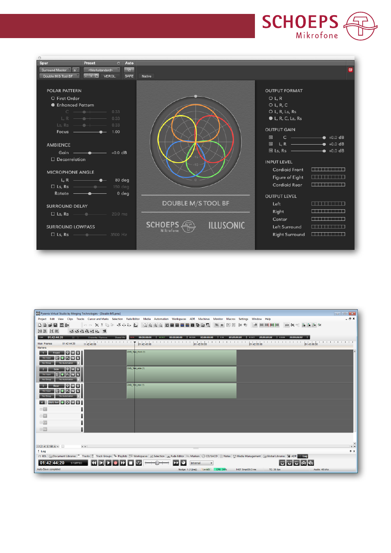Click the Rear track A (automation) button
The width and height of the screenshot is (391, 553).
pyautogui.click(x=78, y=391)
